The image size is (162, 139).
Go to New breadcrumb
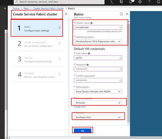pos(26,8)
